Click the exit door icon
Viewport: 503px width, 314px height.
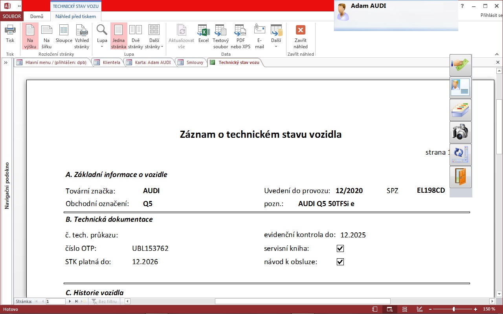(x=460, y=177)
